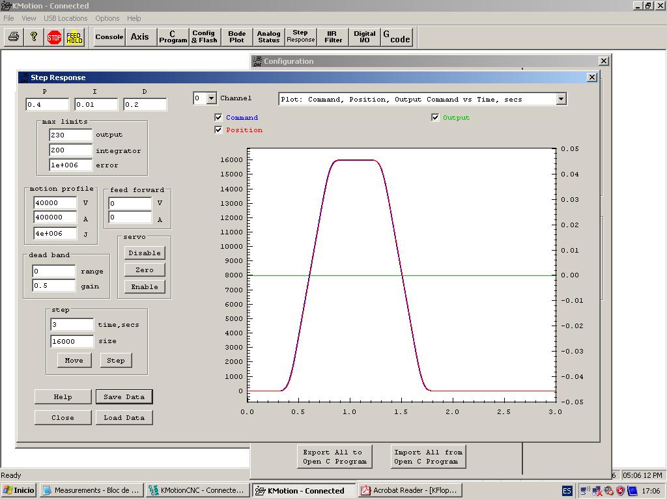Click the servo Enable button
Viewport: 667px width, 500px height.
tap(144, 286)
